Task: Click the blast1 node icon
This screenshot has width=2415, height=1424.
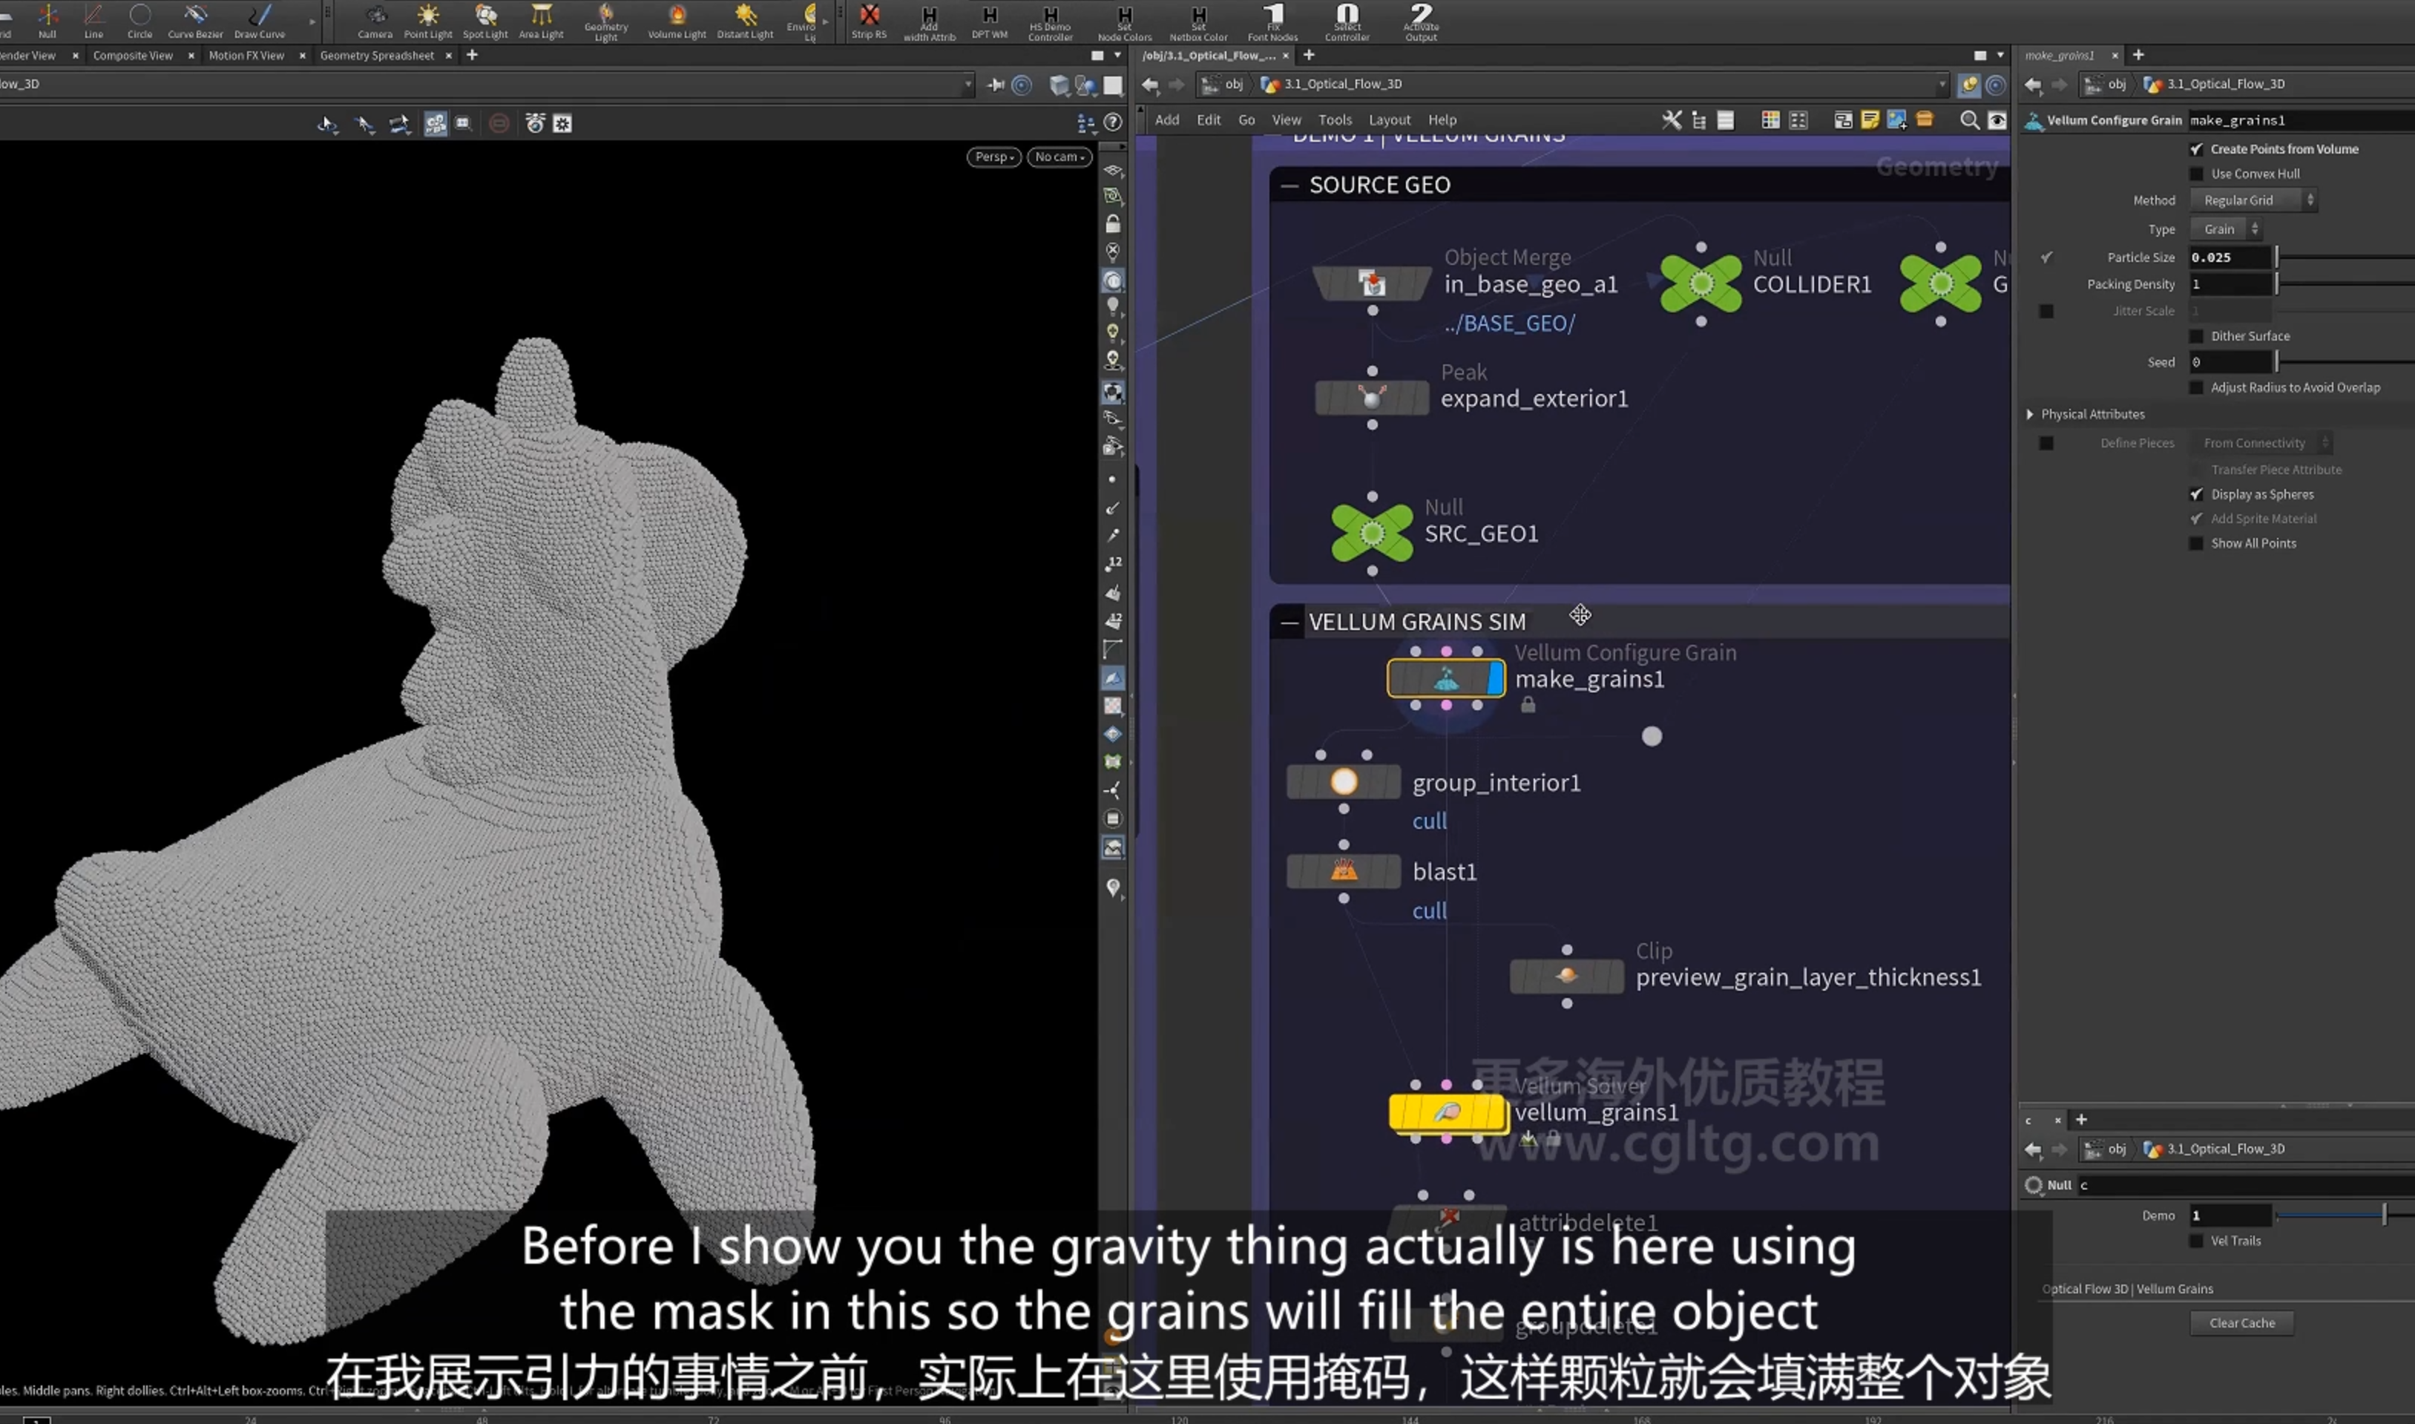Action: pos(1344,871)
